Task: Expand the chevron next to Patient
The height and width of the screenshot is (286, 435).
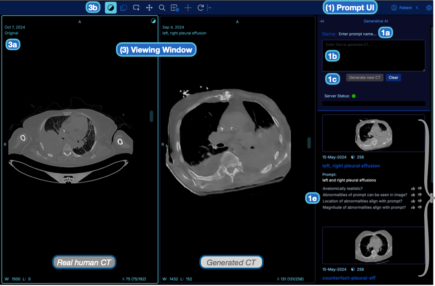Action: point(417,7)
